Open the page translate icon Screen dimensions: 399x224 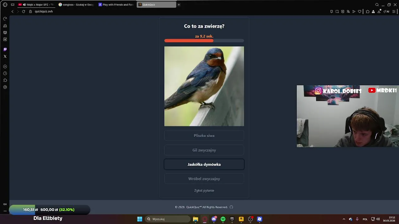pos(348,12)
